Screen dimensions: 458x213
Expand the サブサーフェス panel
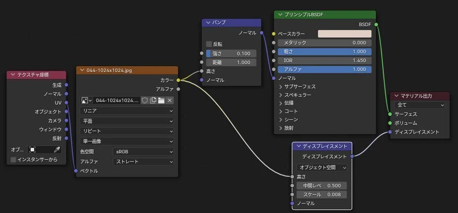281,87
